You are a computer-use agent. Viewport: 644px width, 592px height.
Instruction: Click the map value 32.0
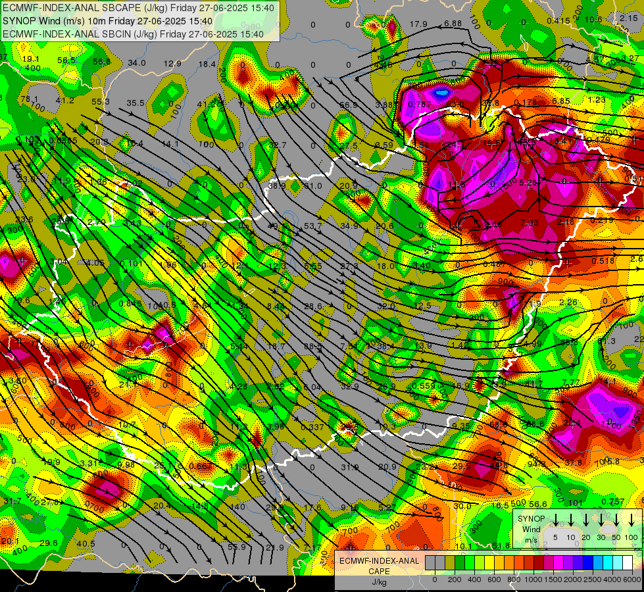click(386, 306)
